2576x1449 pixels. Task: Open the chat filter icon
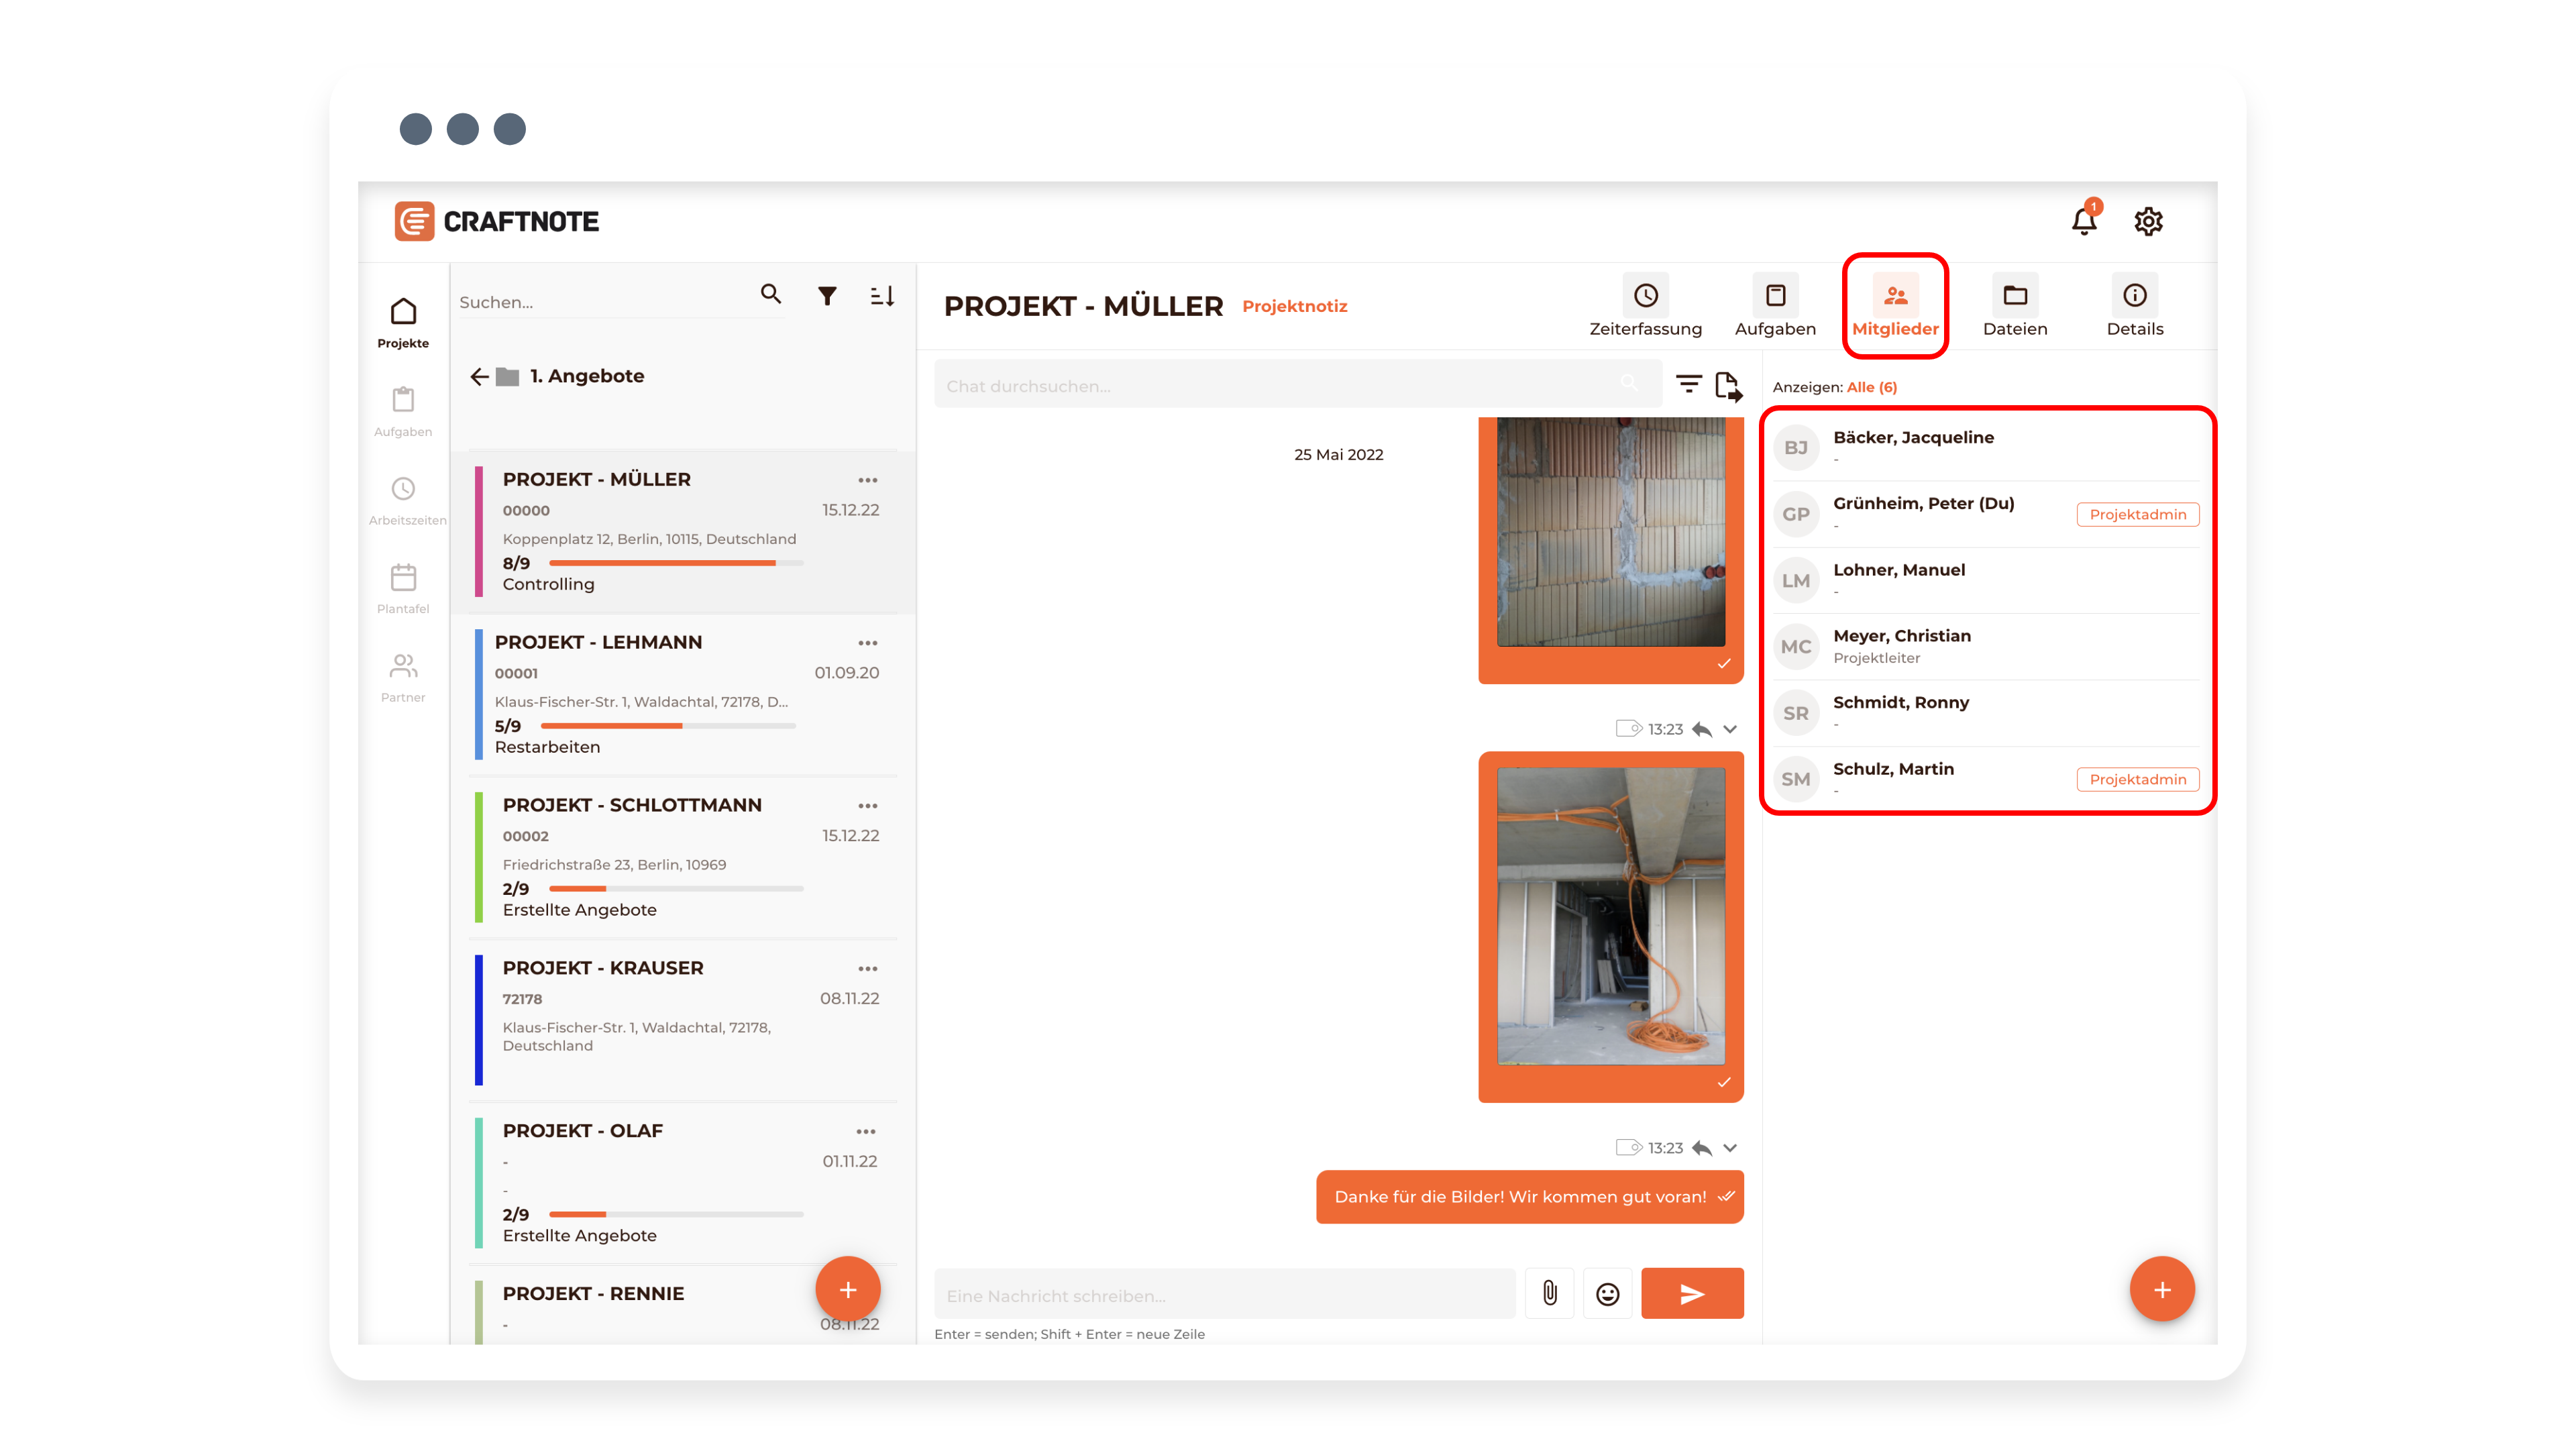click(x=1688, y=384)
